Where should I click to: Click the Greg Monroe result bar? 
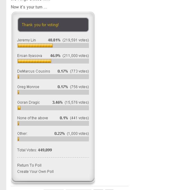coord(18,92)
